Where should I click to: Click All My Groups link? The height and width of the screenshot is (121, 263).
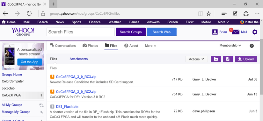(12, 105)
